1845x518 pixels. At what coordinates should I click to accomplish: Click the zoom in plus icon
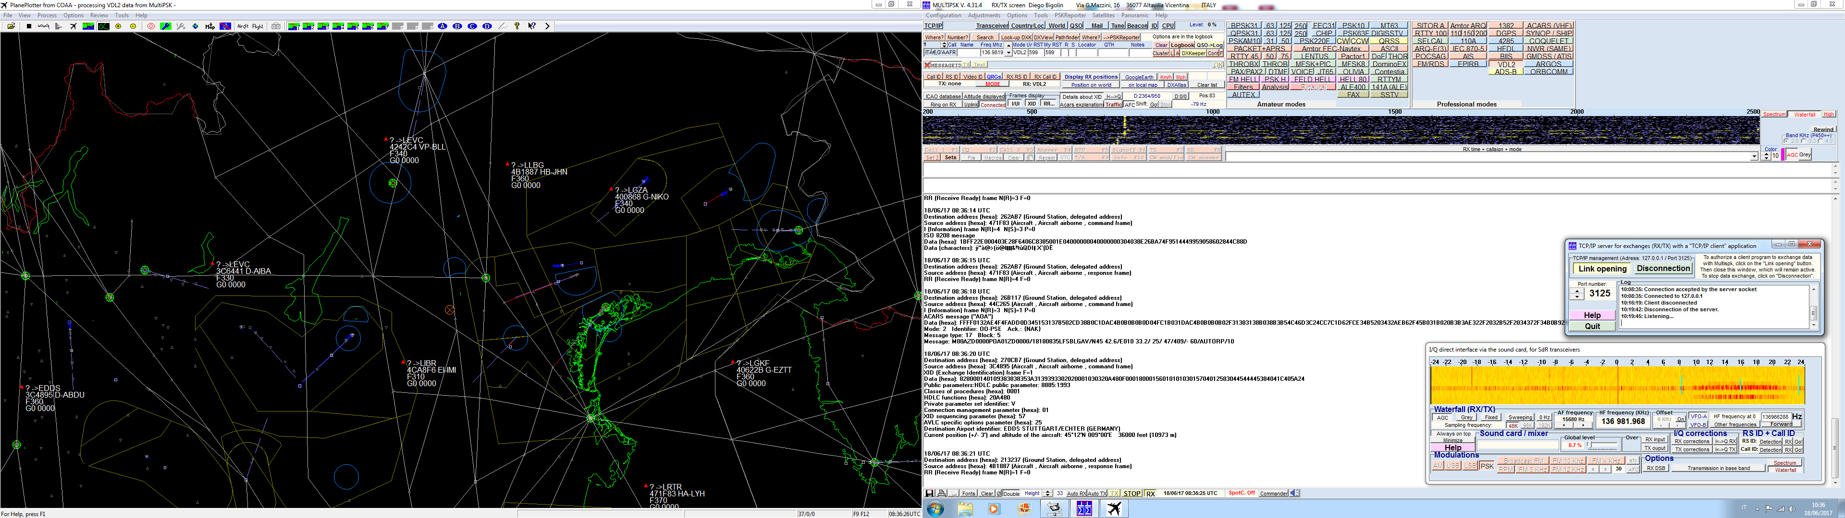coord(118,26)
